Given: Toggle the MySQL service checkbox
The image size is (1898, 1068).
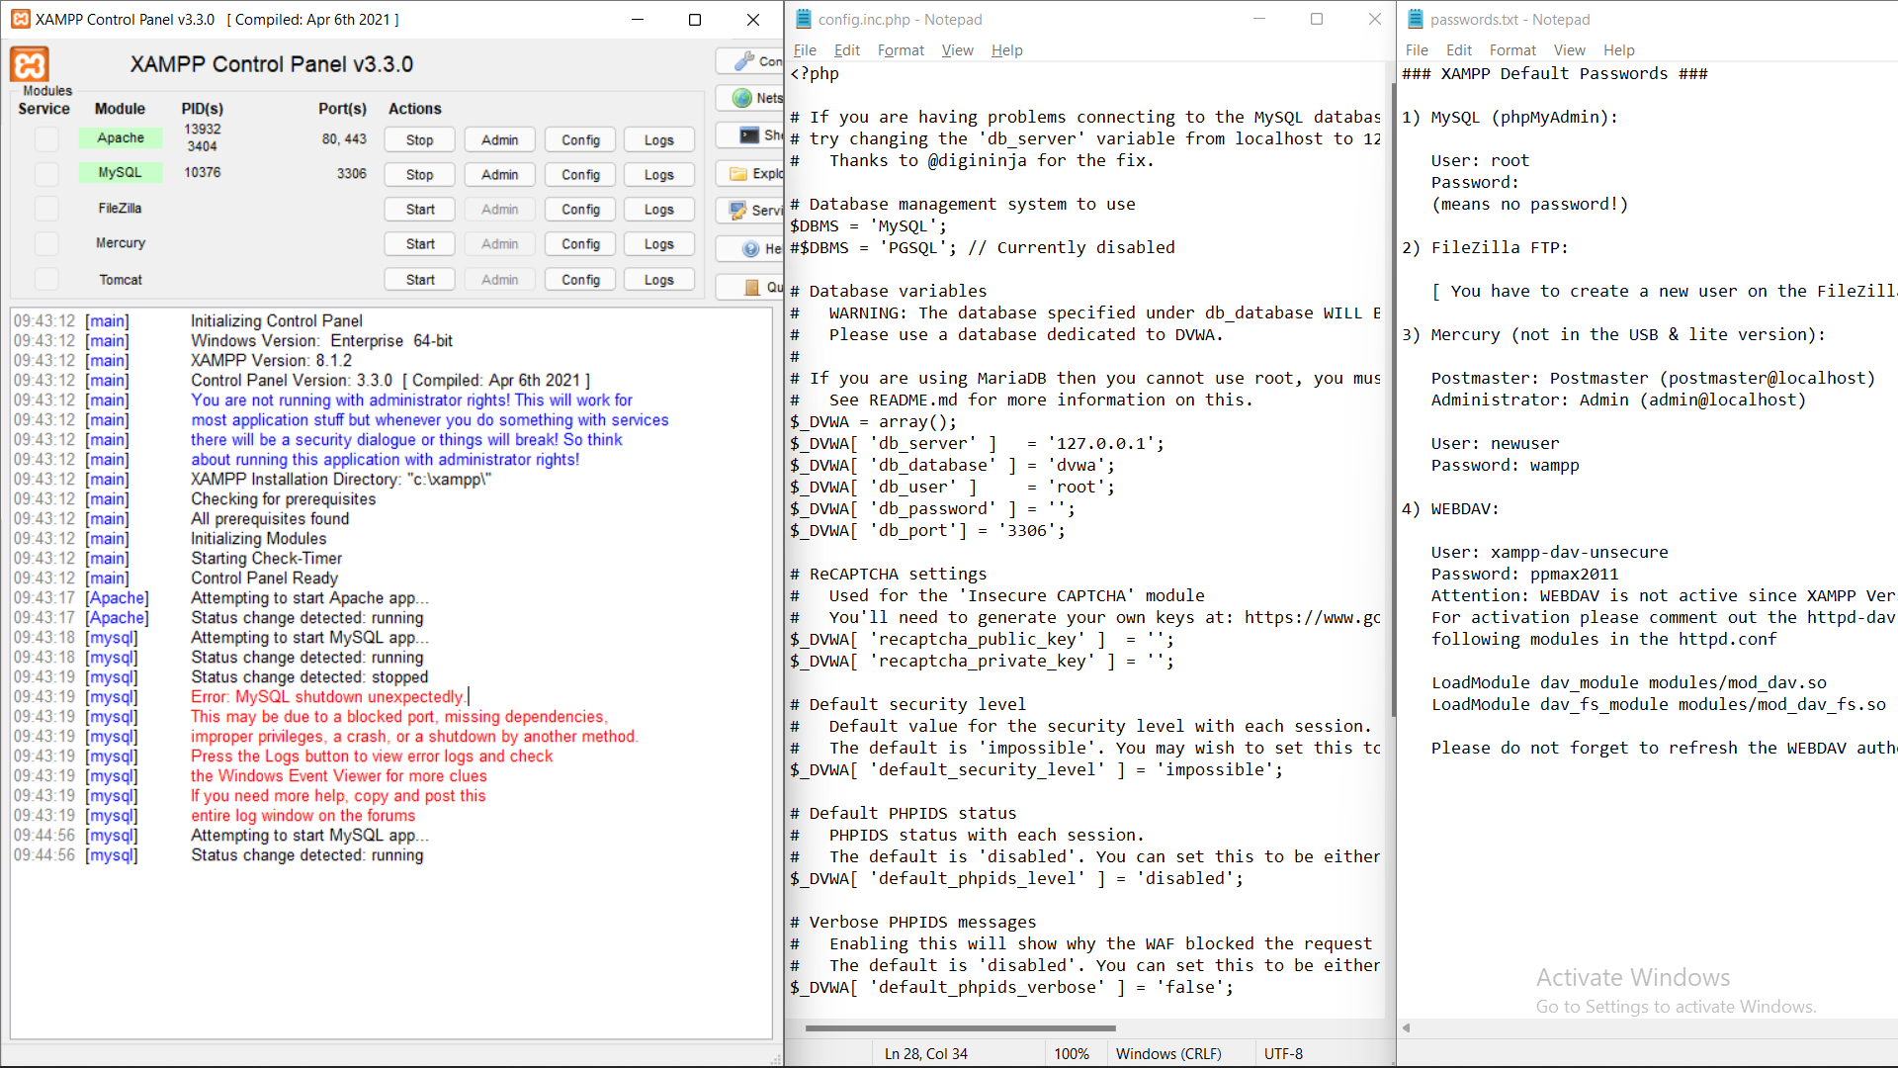Looking at the screenshot, I should (x=46, y=174).
